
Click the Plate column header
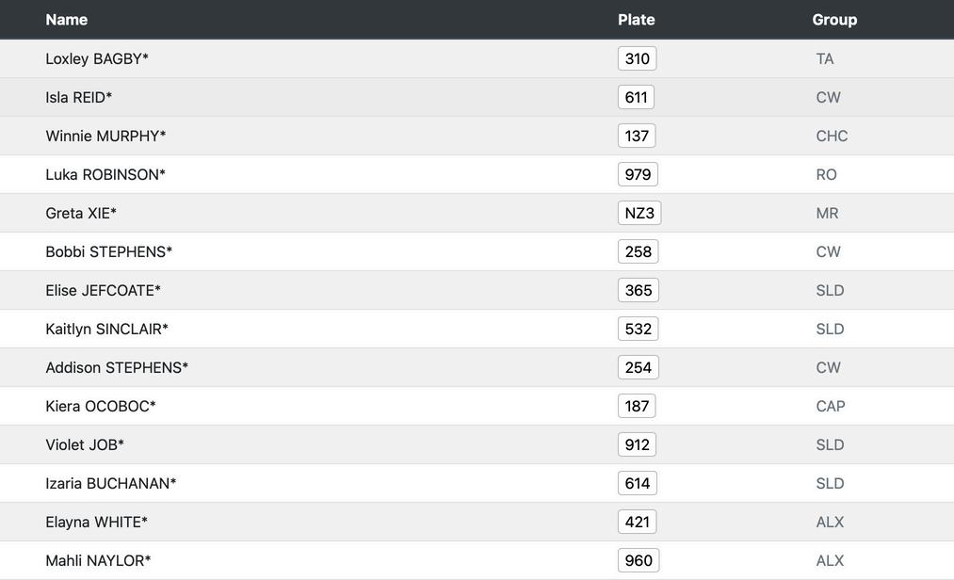(x=637, y=20)
